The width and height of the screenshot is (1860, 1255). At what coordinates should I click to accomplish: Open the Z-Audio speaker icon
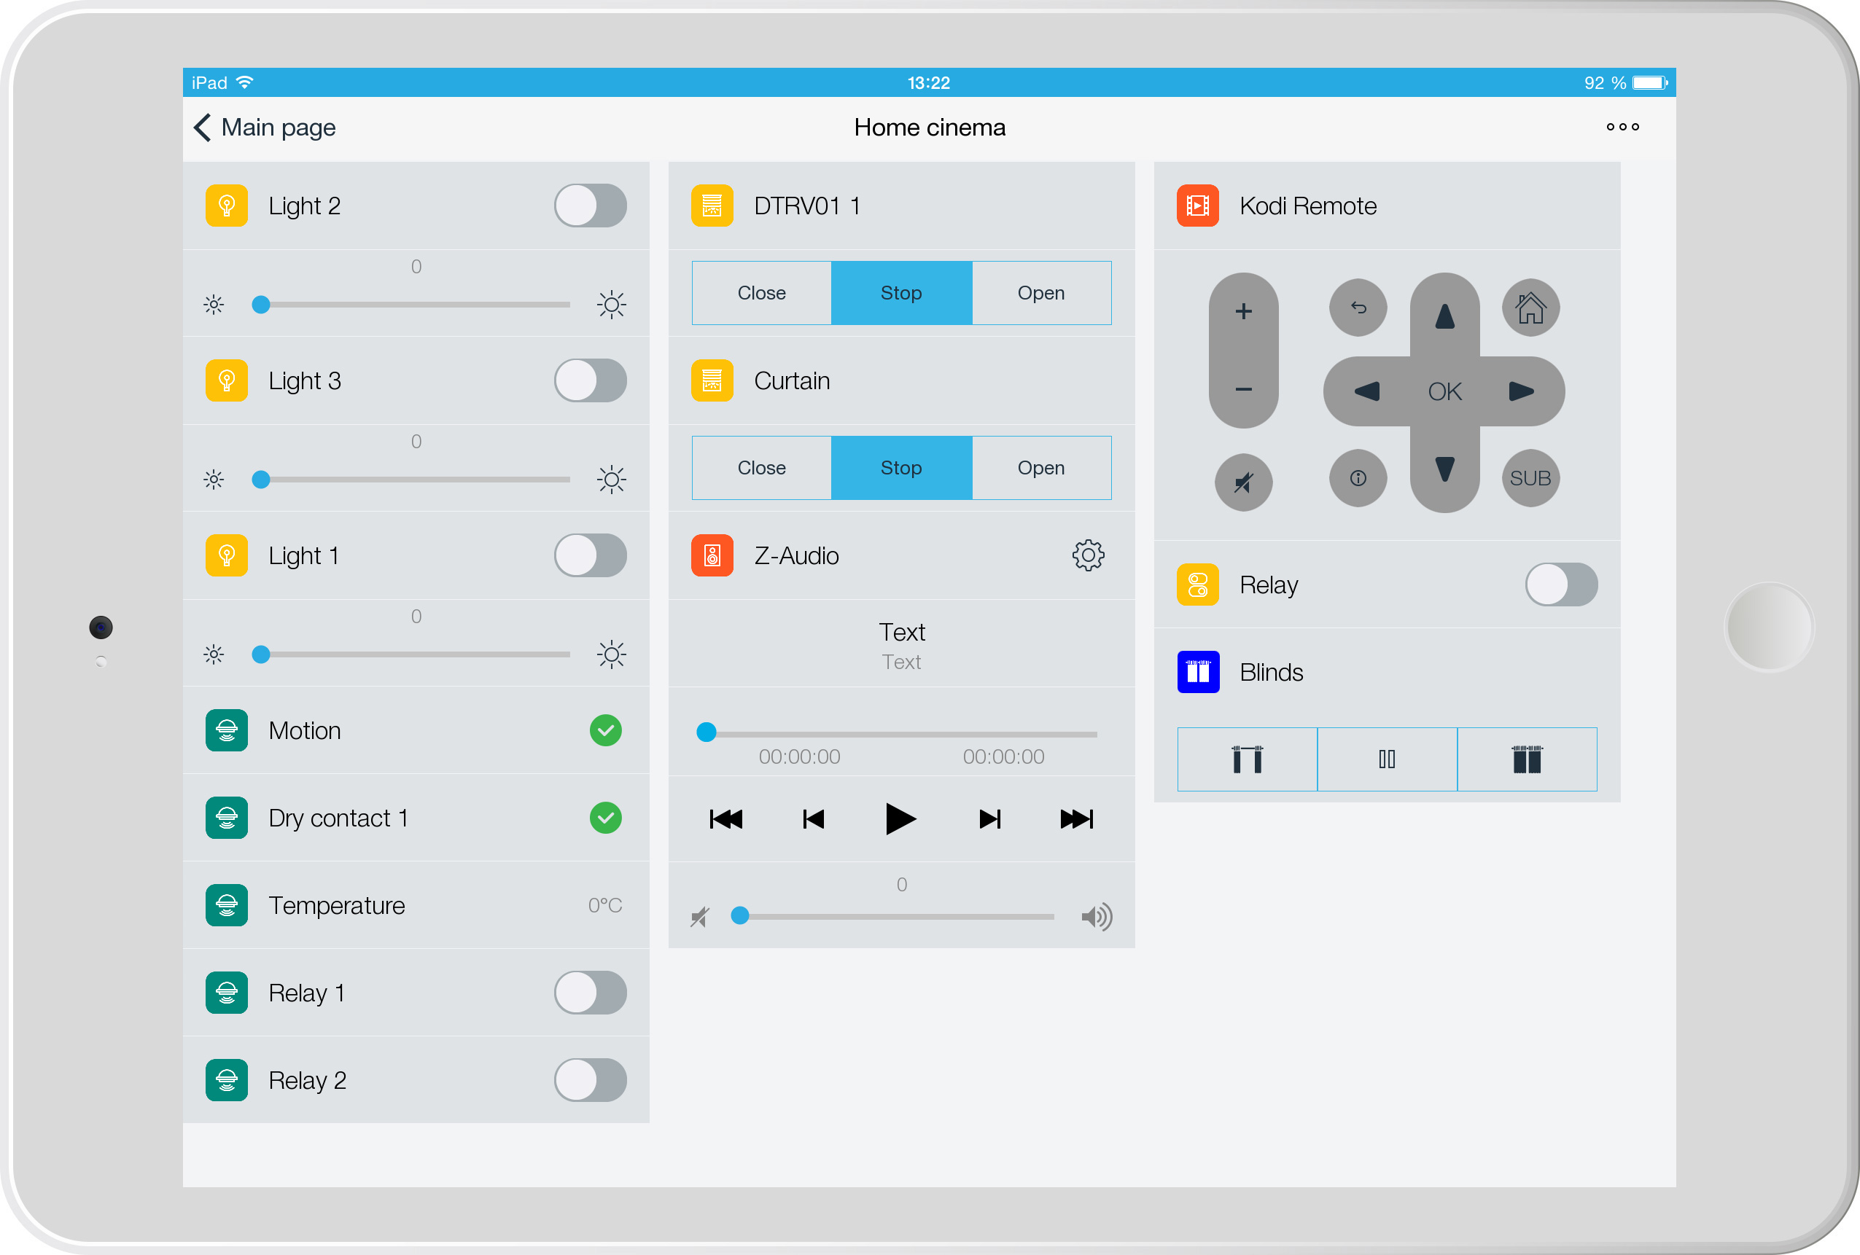tap(712, 556)
